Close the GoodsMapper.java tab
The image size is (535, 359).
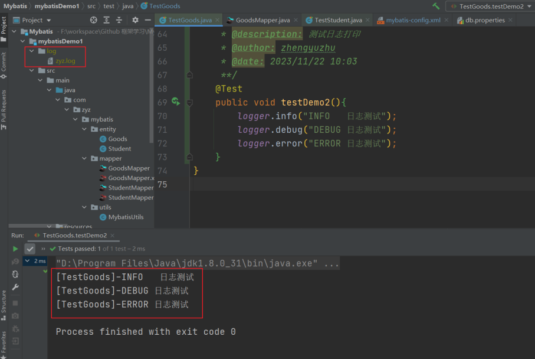click(x=296, y=20)
